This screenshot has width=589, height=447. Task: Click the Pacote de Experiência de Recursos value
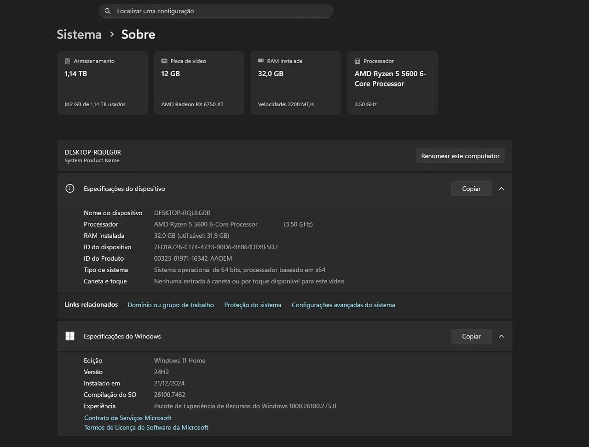pyautogui.click(x=245, y=406)
